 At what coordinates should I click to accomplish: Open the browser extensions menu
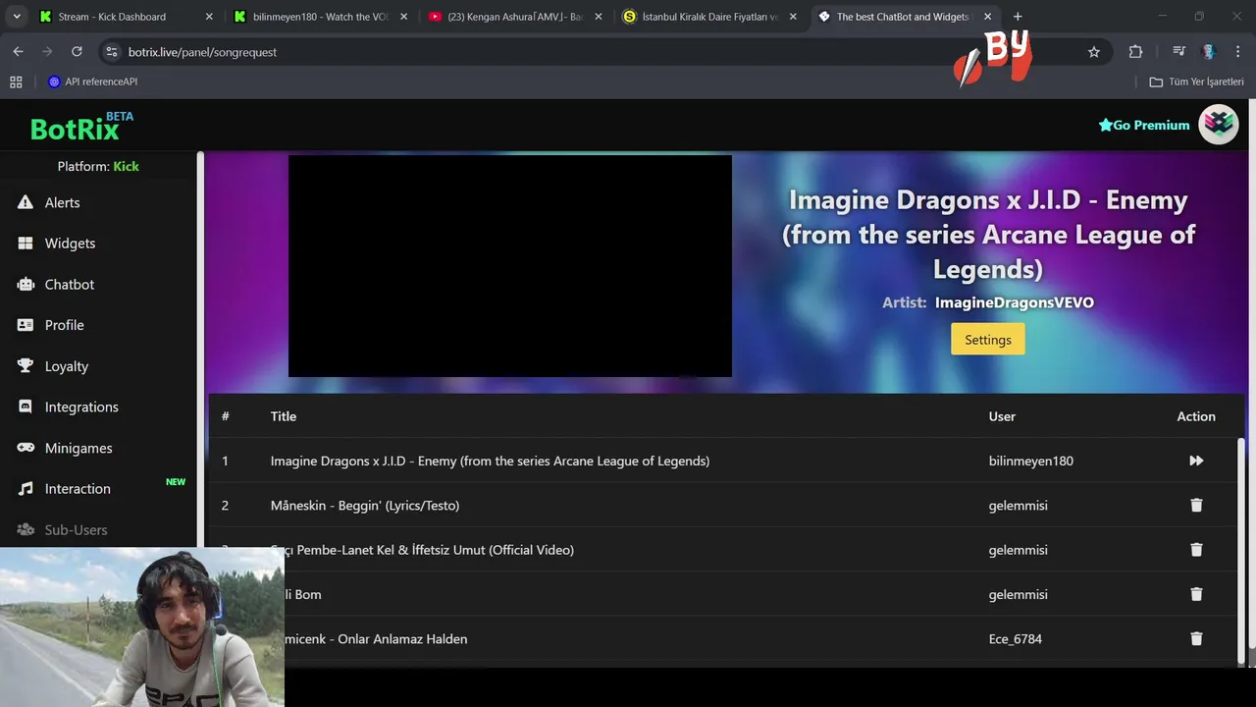(1136, 52)
